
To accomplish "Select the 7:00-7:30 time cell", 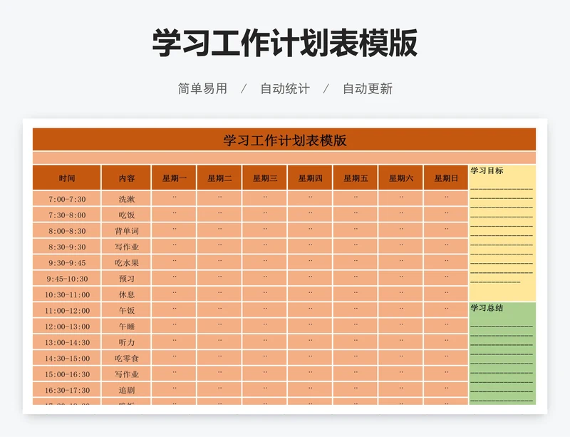I will pos(67,199).
